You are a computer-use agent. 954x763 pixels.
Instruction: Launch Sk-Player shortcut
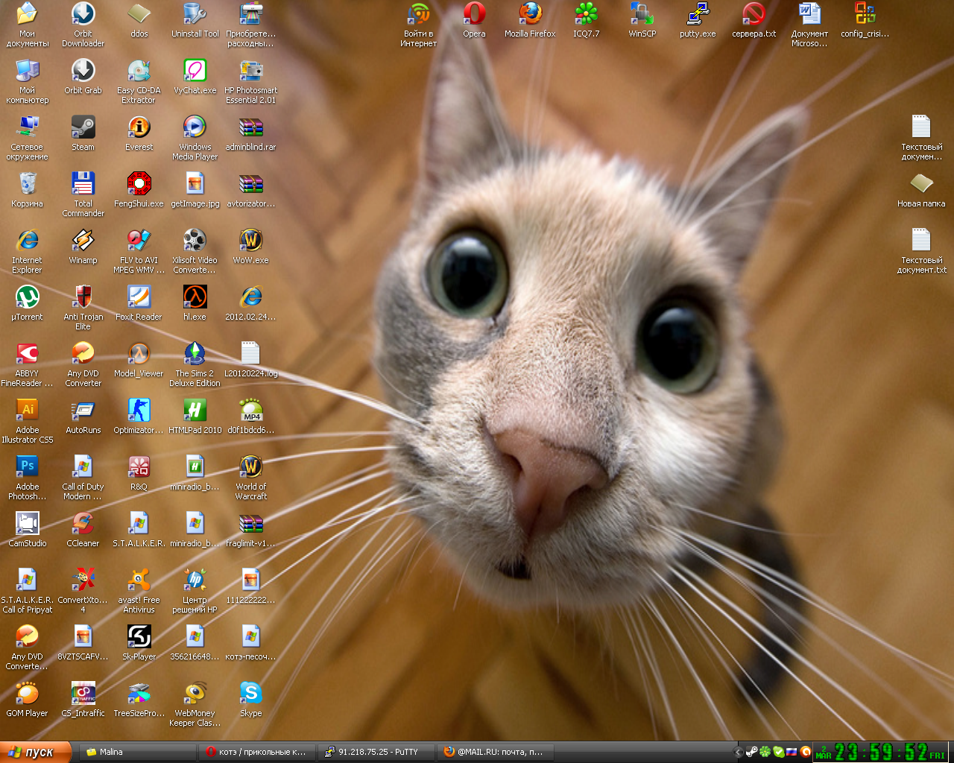[x=139, y=637]
